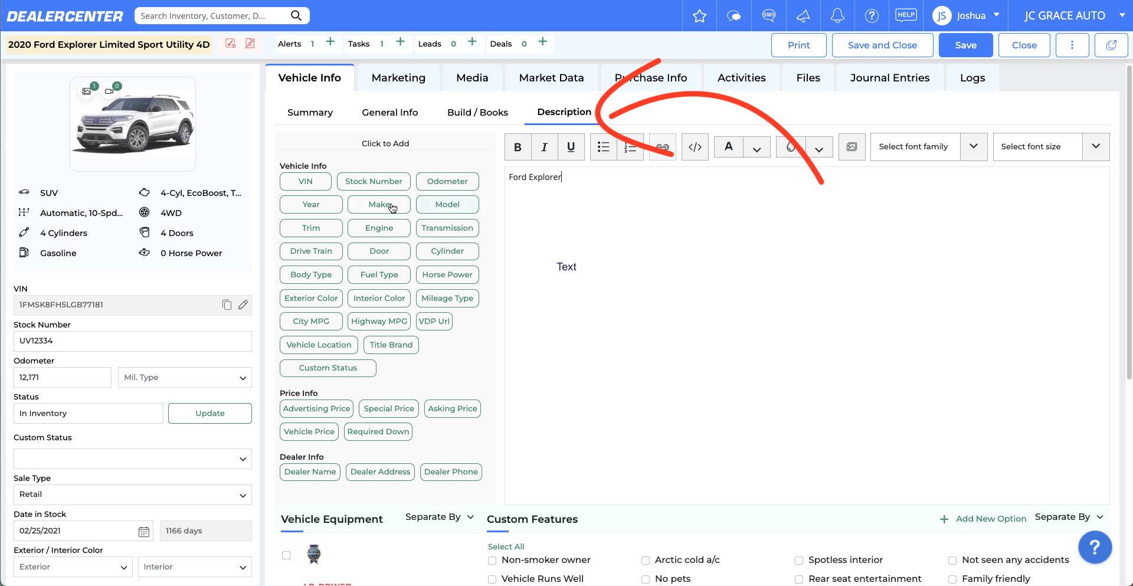The height and width of the screenshot is (586, 1133).
Task: Insert a numbered list
Action: pyautogui.click(x=630, y=147)
